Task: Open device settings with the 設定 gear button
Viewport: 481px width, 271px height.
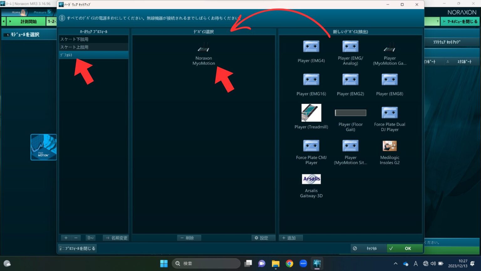Action: pos(263,238)
